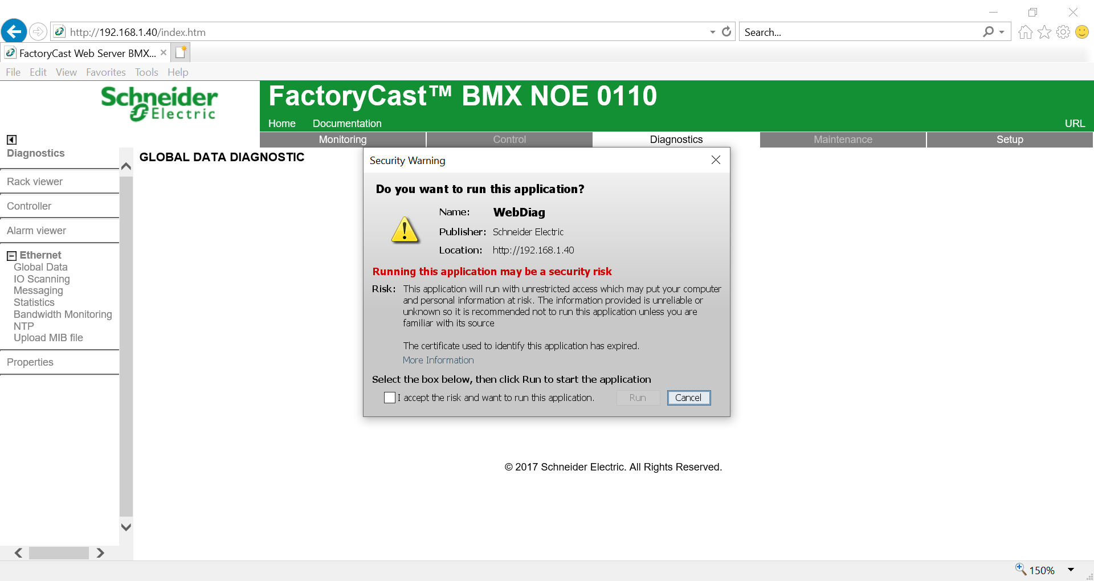Open the Tools gear icon
Screen dimensions: 1094x581
pos(1063,32)
